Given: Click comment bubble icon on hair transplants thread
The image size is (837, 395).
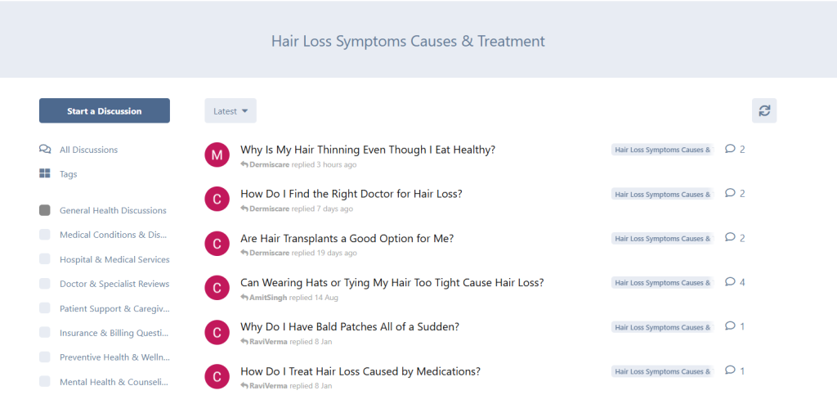Looking at the screenshot, I should point(731,238).
